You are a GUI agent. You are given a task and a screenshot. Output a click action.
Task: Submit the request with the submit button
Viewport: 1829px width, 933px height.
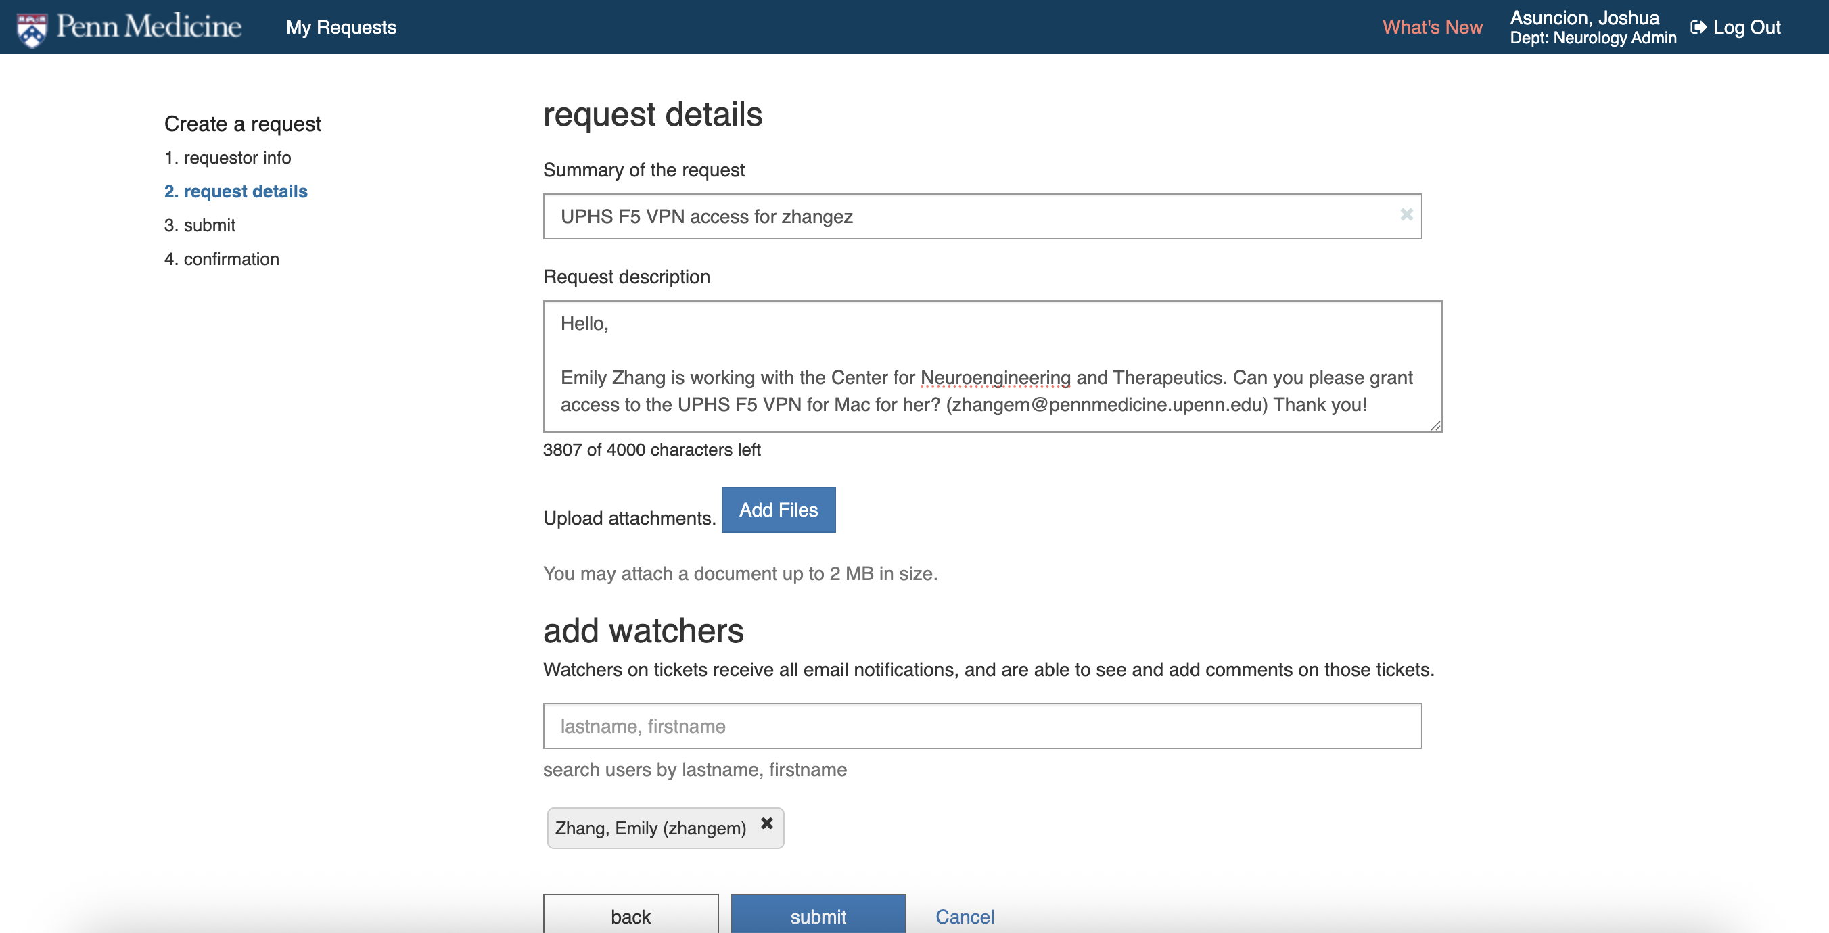point(818,915)
